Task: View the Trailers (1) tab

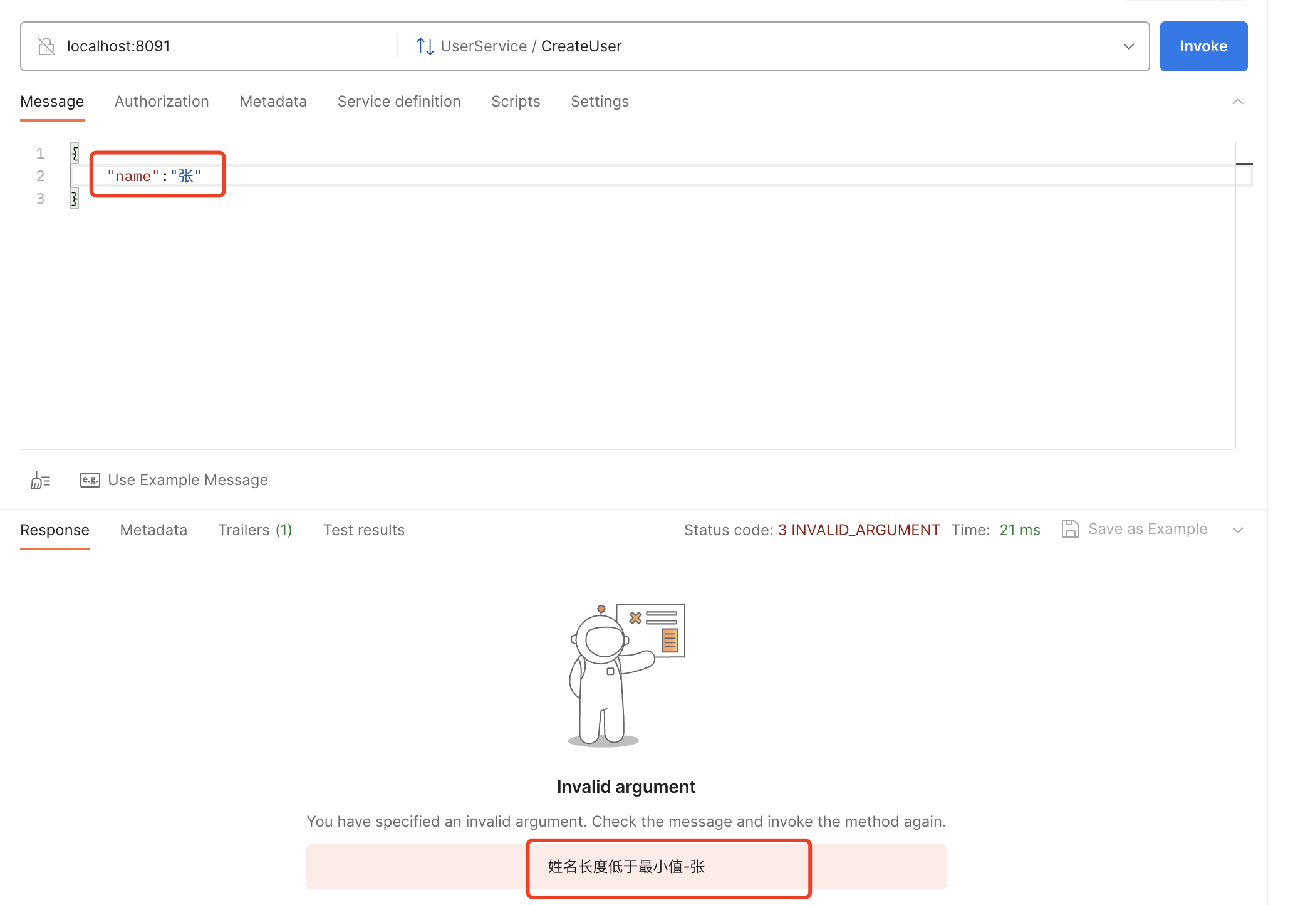Action: [x=255, y=530]
